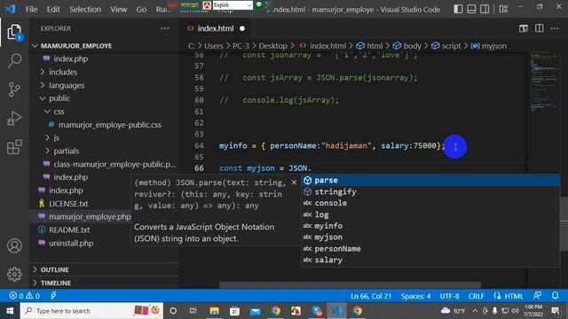Open the File menu
Image resolution: width=568 pixels, height=319 pixels.
[x=32, y=10]
